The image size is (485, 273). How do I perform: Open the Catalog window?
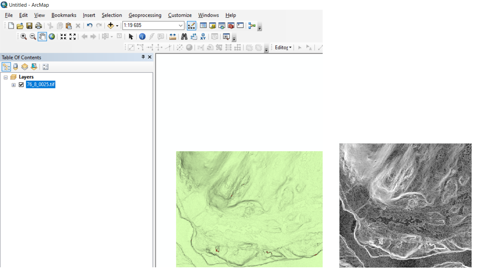click(212, 26)
